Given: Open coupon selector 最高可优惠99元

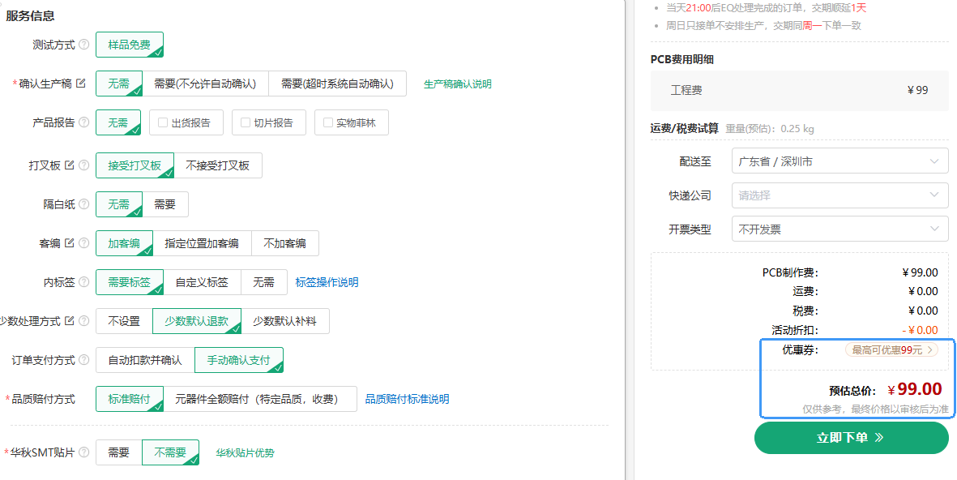Looking at the screenshot, I should [891, 350].
